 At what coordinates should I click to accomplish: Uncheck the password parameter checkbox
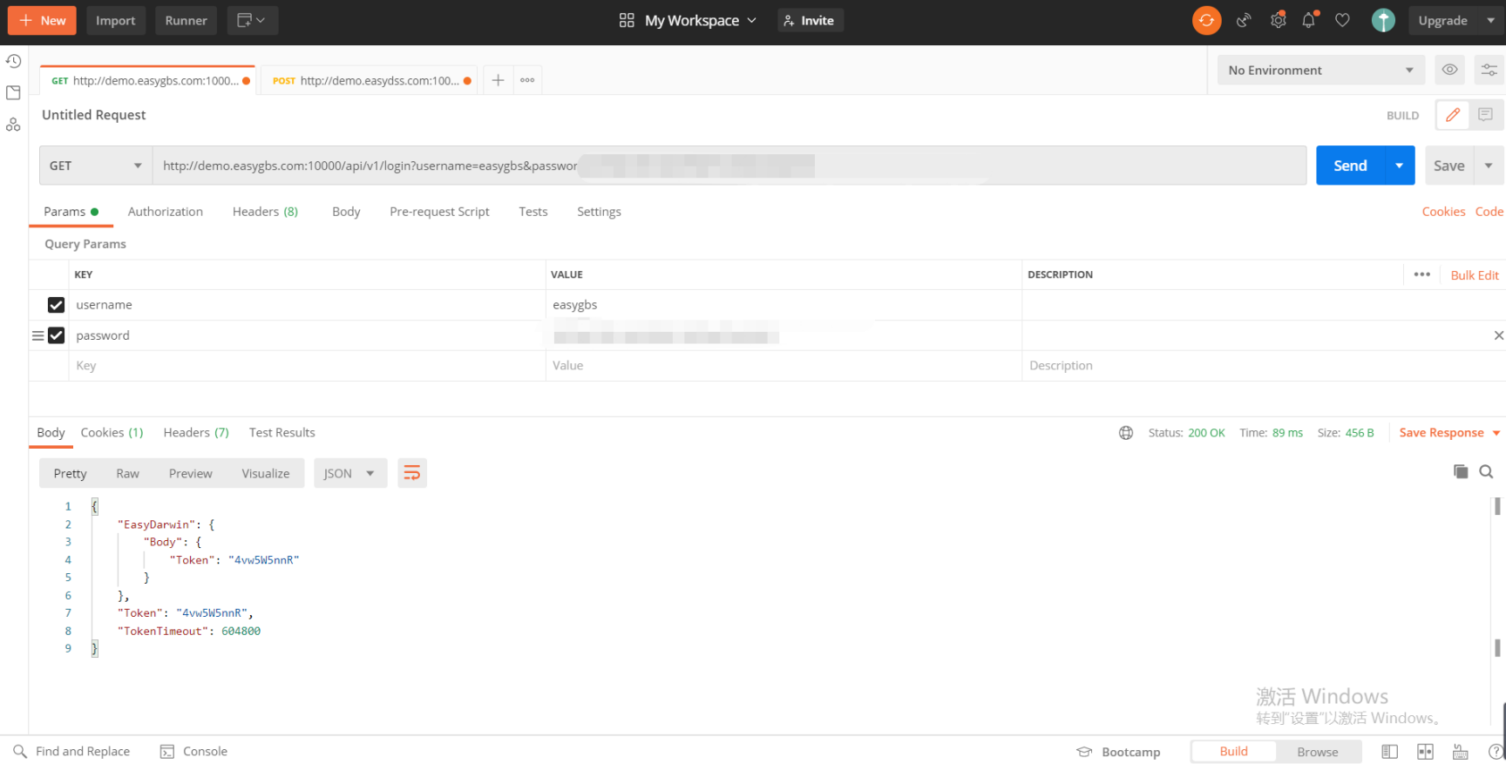point(56,335)
